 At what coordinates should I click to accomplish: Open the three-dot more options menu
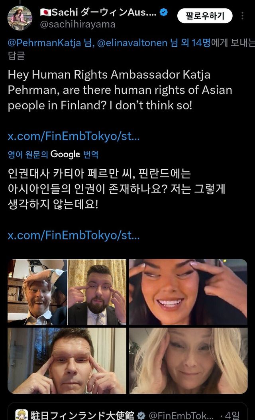[242, 16]
